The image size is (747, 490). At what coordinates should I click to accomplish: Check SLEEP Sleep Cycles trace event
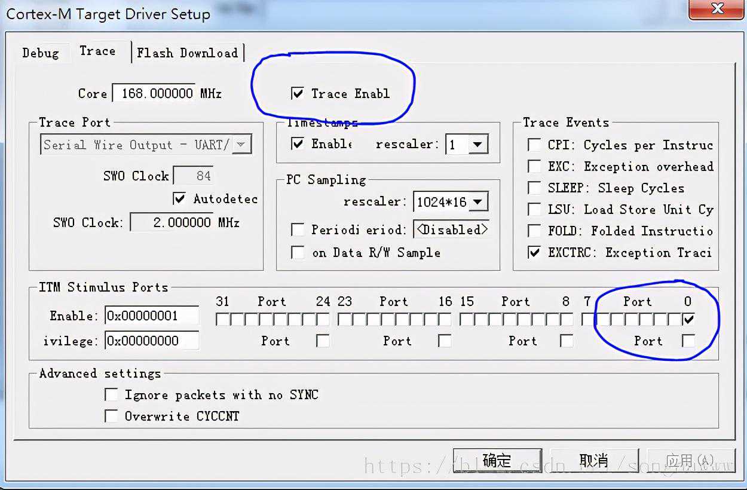(534, 188)
